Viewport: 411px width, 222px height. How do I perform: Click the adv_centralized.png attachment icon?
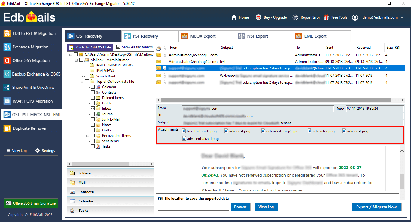(184, 139)
